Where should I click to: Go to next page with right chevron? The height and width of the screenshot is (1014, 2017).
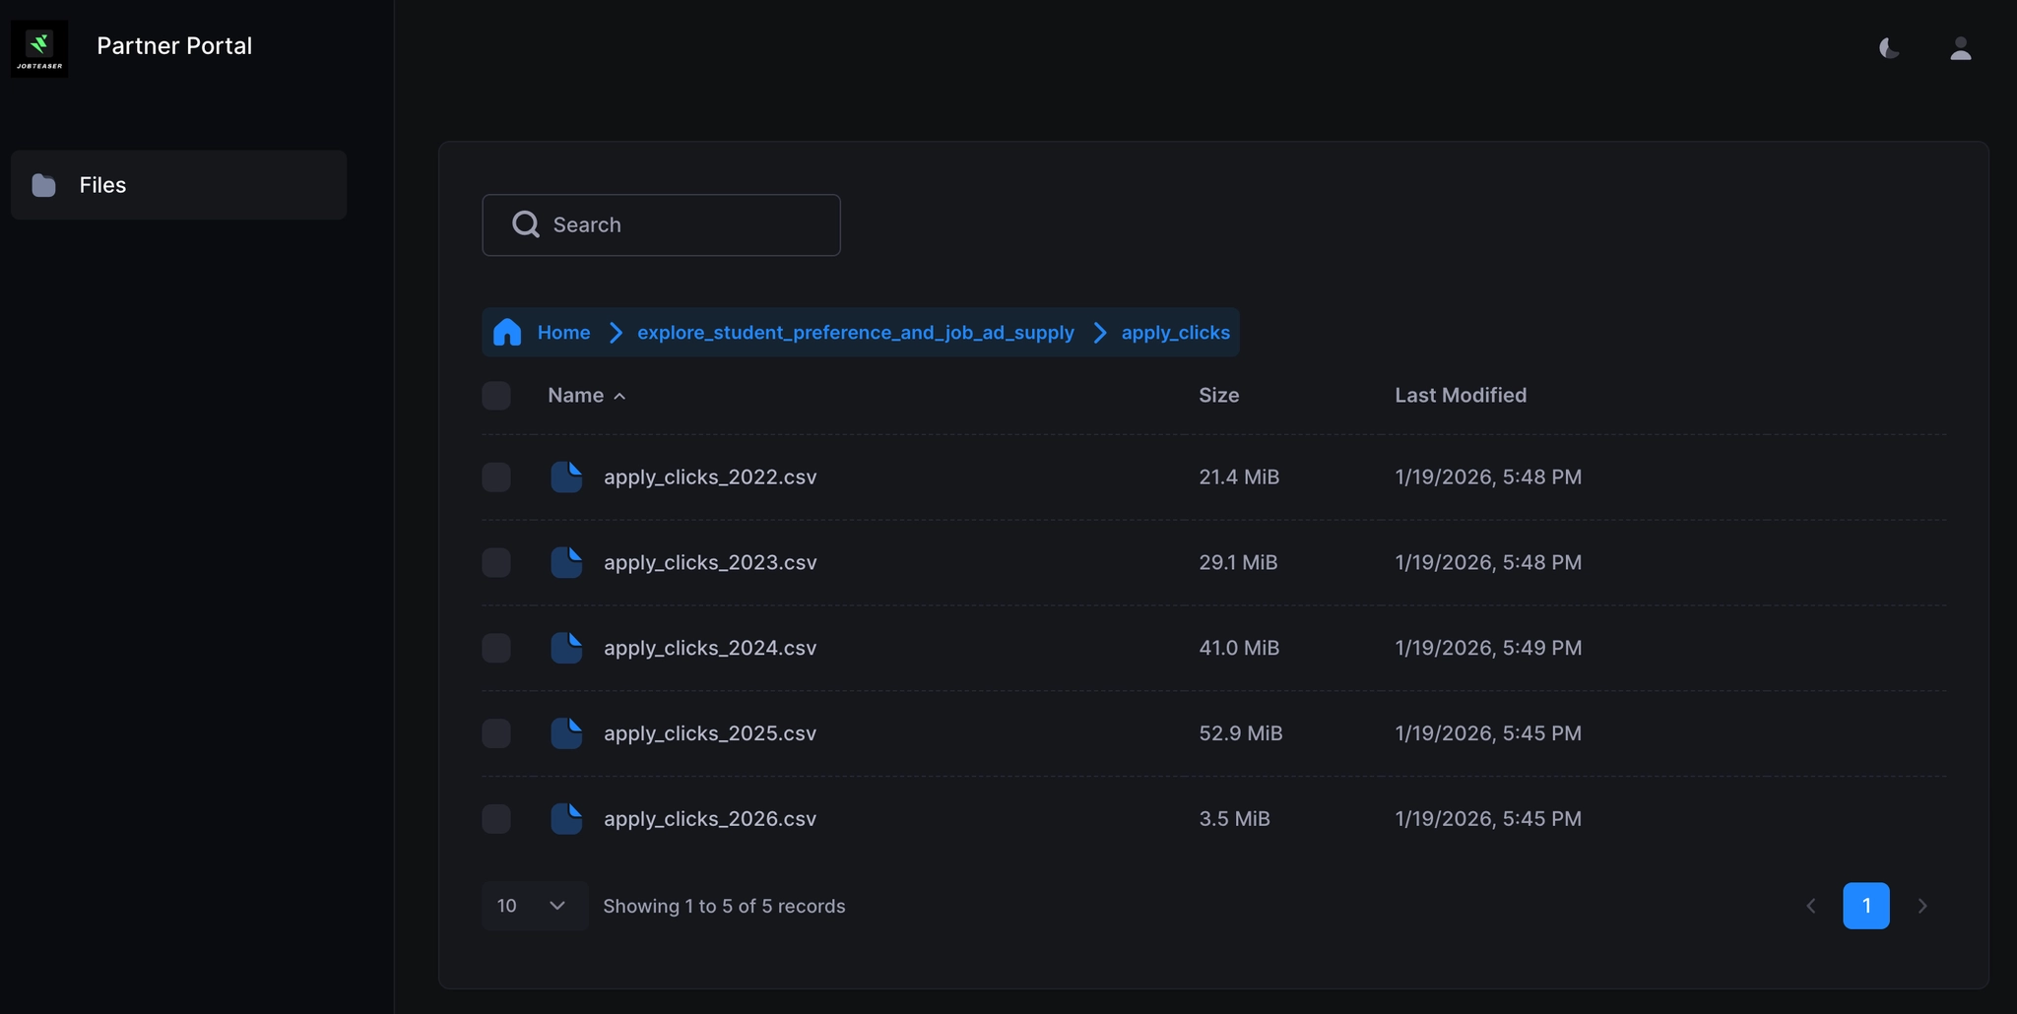click(x=1921, y=906)
